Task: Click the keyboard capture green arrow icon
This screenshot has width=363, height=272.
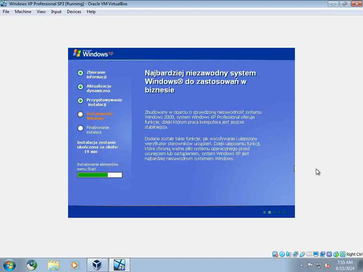Action: (343, 254)
